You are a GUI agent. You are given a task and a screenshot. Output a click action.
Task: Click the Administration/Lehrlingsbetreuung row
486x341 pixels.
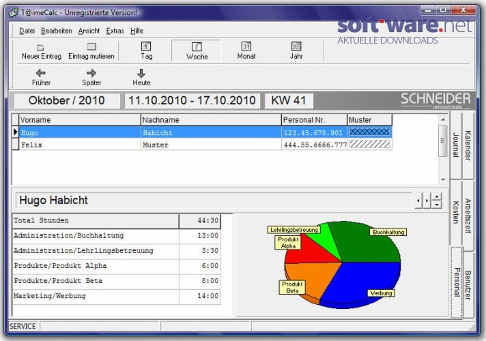117,251
